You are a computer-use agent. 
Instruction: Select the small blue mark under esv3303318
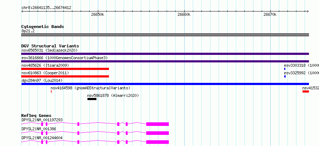285,69
